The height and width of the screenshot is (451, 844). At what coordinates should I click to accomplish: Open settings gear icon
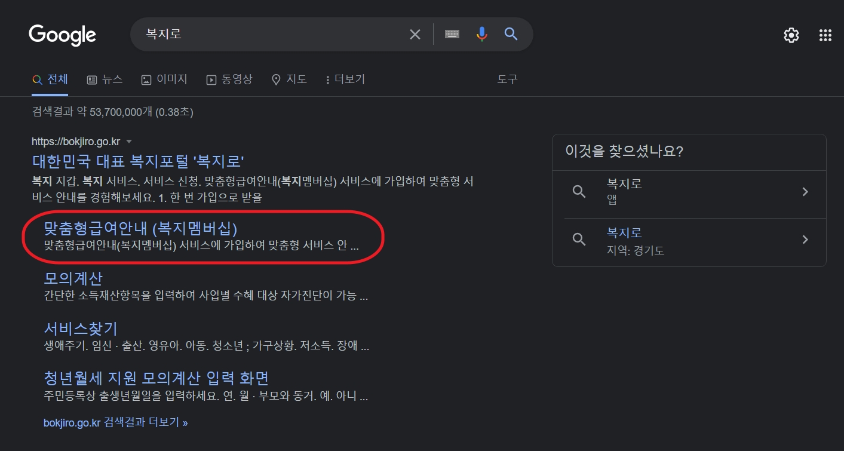[x=791, y=35]
